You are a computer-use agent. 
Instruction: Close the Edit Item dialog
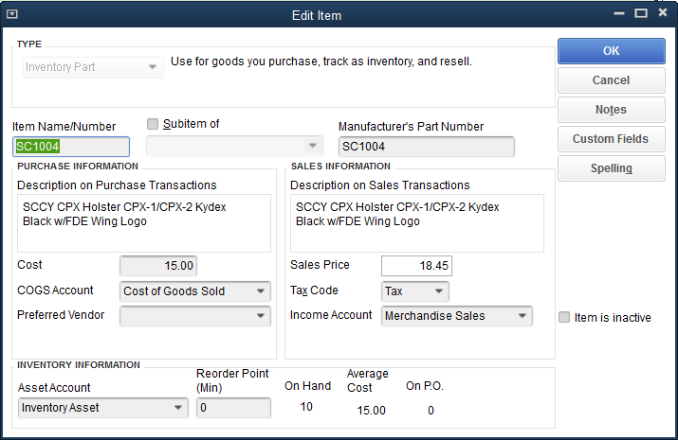coord(663,12)
